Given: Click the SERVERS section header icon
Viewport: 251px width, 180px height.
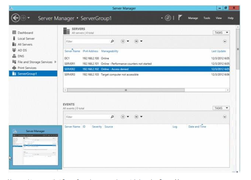Looking at the screenshot, I should [67, 31].
